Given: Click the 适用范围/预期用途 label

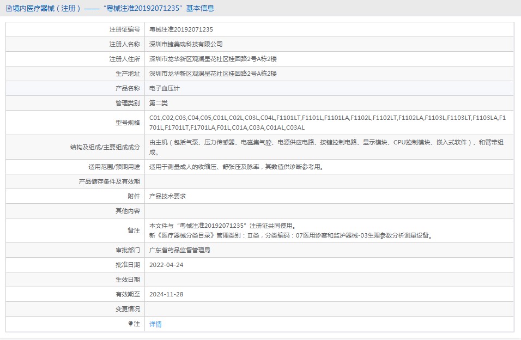Looking at the screenshot, I should [114, 167].
